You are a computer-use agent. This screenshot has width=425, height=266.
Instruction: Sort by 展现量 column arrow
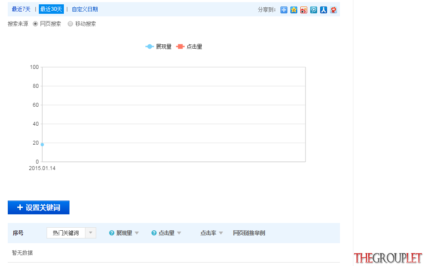(x=137, y=233)
